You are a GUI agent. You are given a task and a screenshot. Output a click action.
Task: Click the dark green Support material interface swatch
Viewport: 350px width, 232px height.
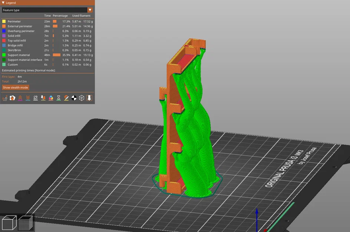coord(4,60)
